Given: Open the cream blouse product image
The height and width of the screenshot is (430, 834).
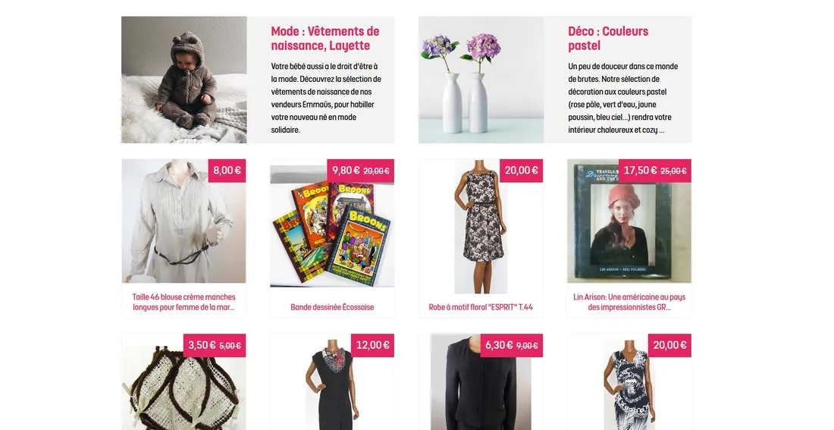Looking at the screenshot, I should (x=183, y=221).
